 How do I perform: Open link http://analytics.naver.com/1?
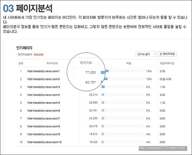[43, 71]
